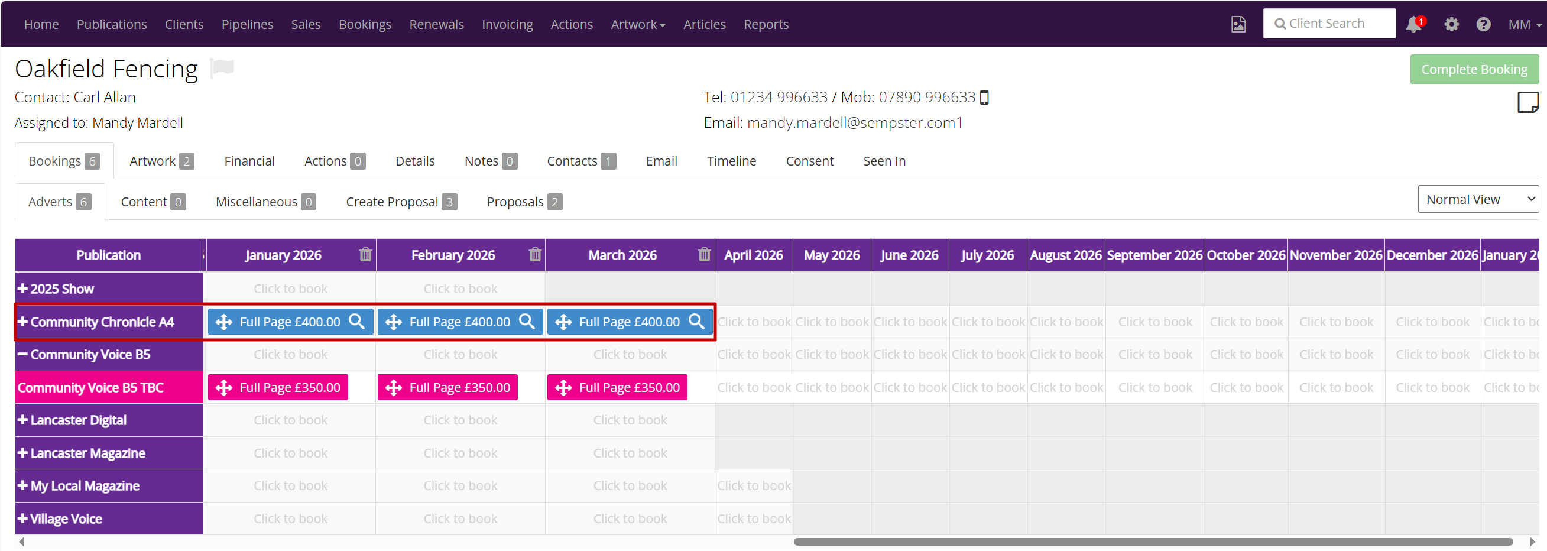This screenshot has height=551, width=1547.
Task: Switch to the Seen In tab
Action: (x=884, y=161)
